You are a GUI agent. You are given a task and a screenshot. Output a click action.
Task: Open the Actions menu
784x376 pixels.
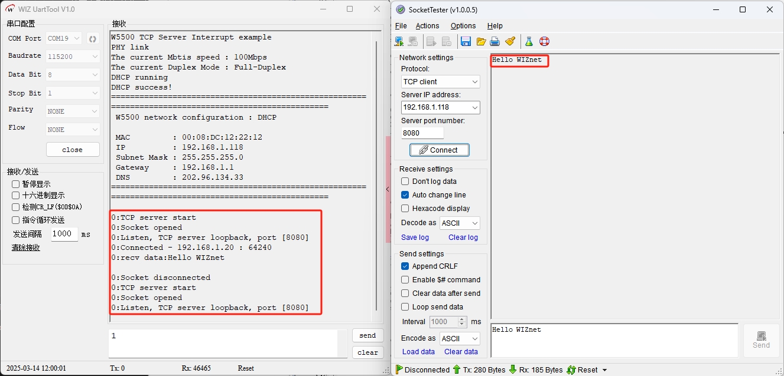(x=427, y=26)
